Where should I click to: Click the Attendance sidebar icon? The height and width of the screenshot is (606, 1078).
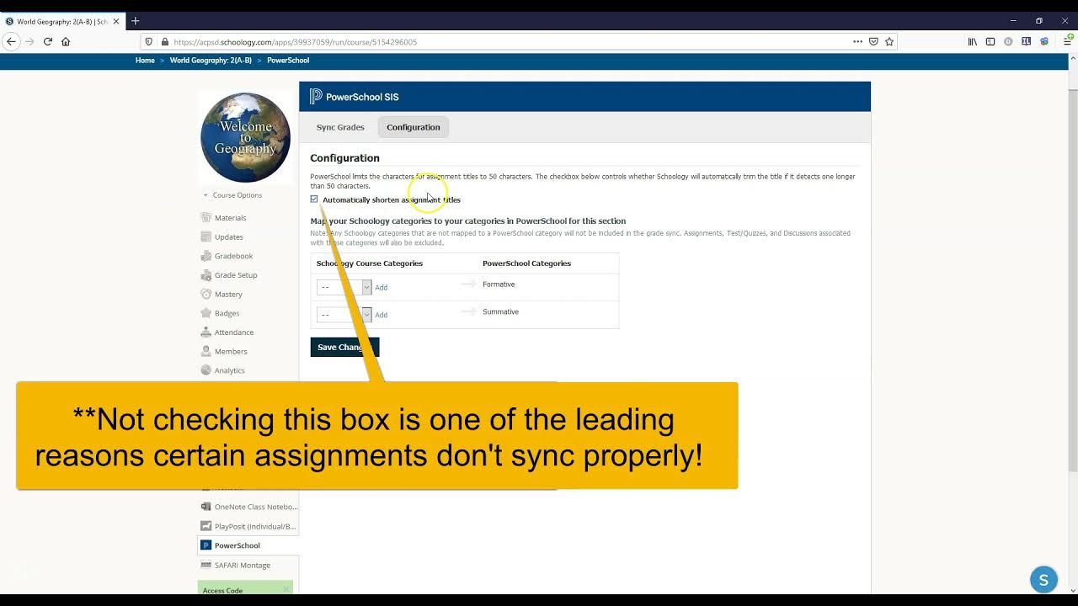click(x=206, y=332)
